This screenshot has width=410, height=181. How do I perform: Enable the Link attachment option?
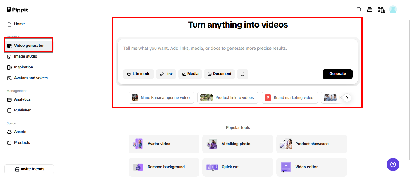coord(166,74)
